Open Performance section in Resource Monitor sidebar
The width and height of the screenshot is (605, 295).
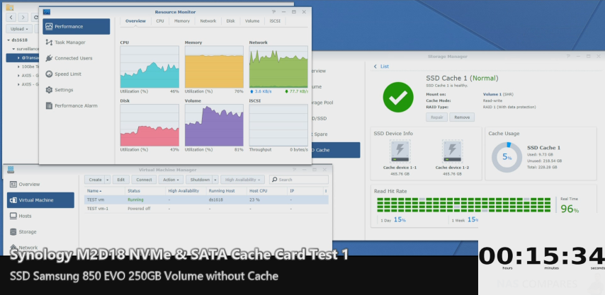(x=76, y=27)
